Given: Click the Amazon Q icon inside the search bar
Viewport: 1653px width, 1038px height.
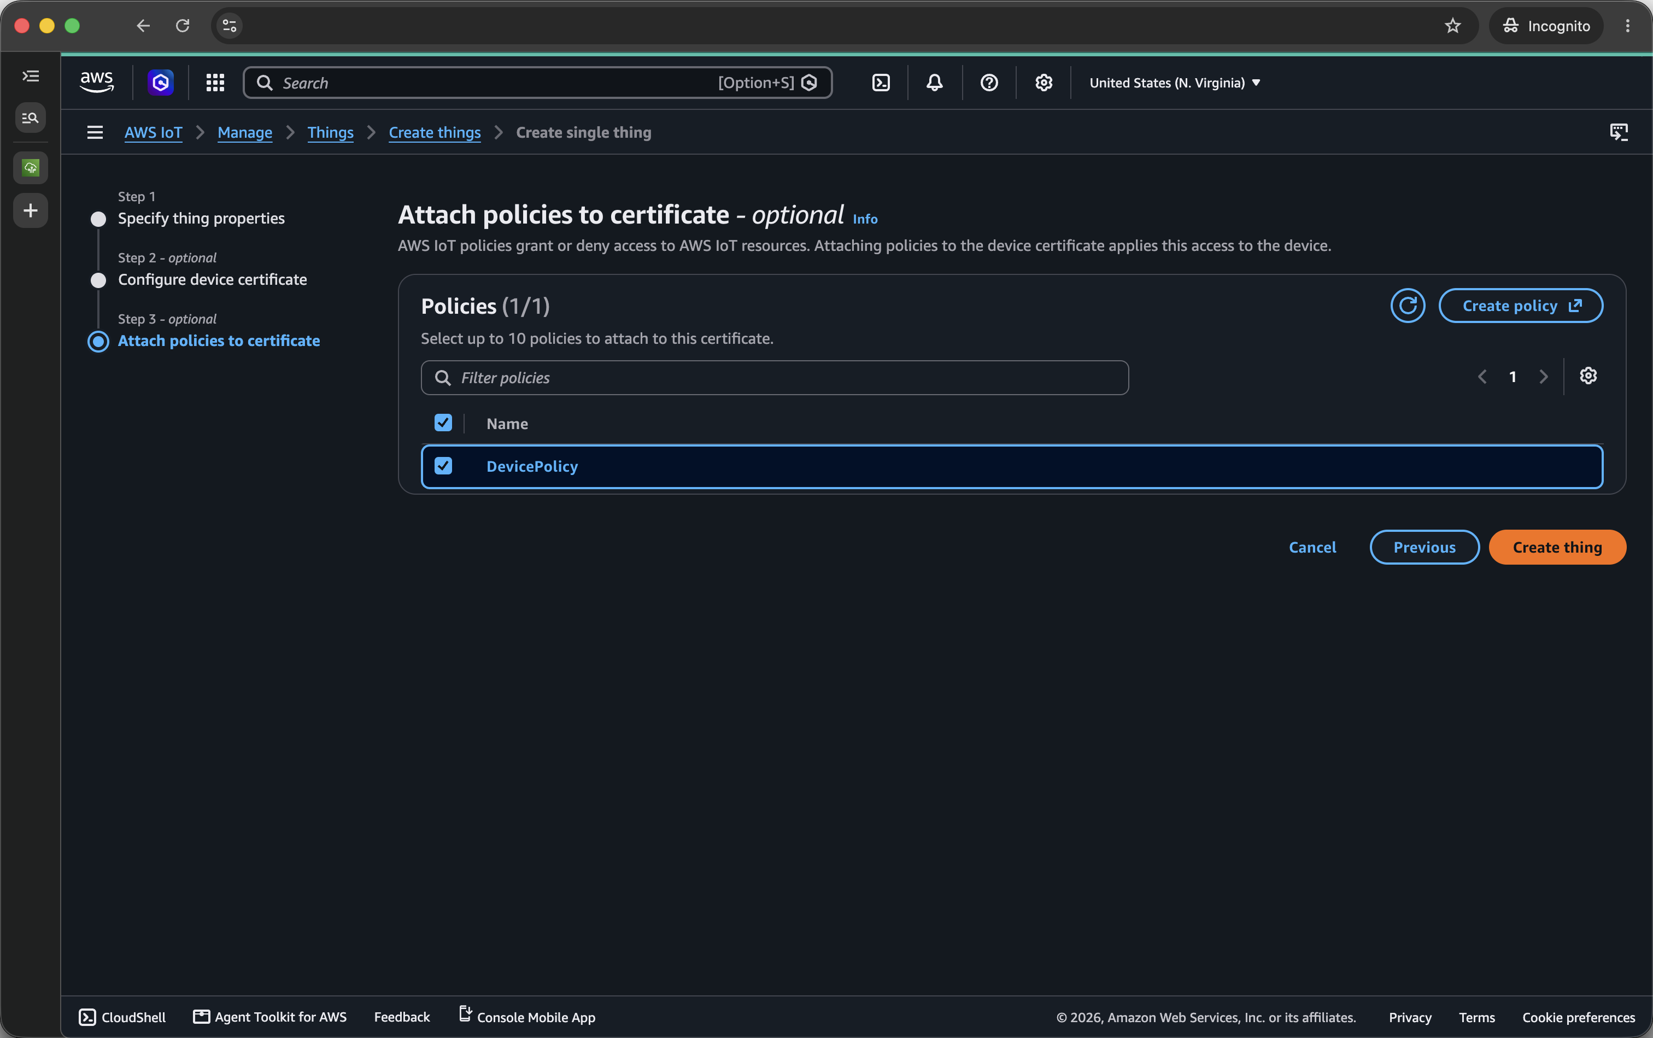Looking at the screenshot, I should (x=810, y=83).
